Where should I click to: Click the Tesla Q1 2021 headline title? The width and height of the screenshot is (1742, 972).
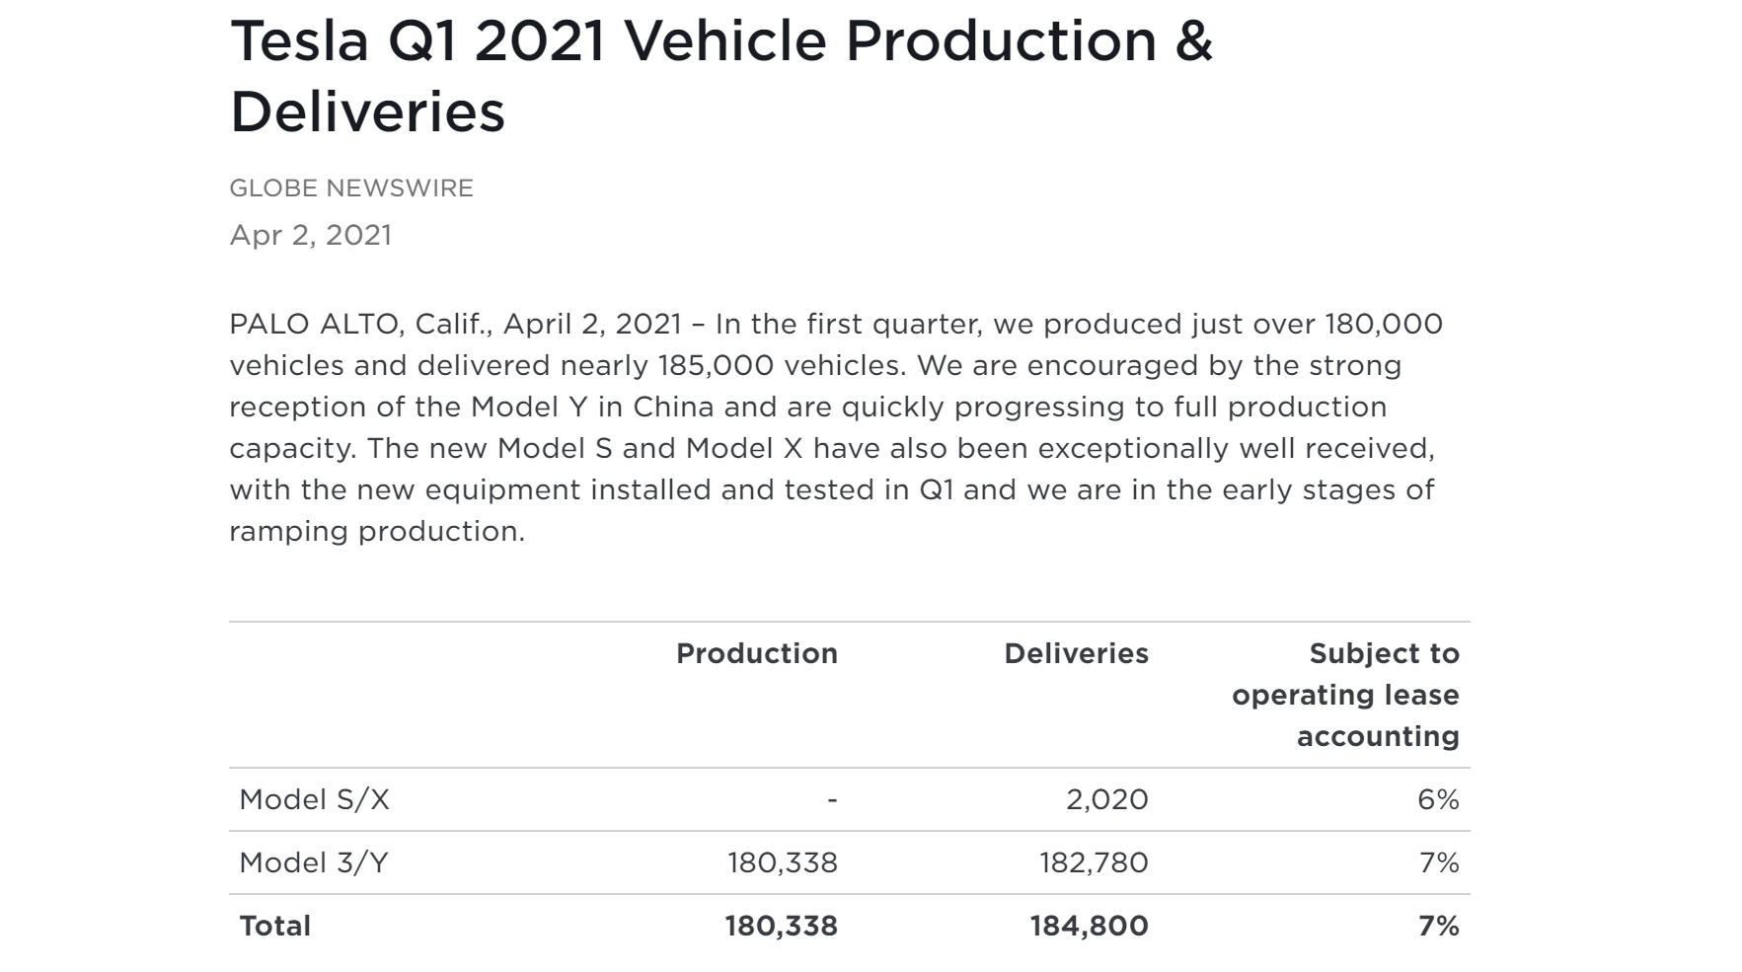[x=720, y=76]
